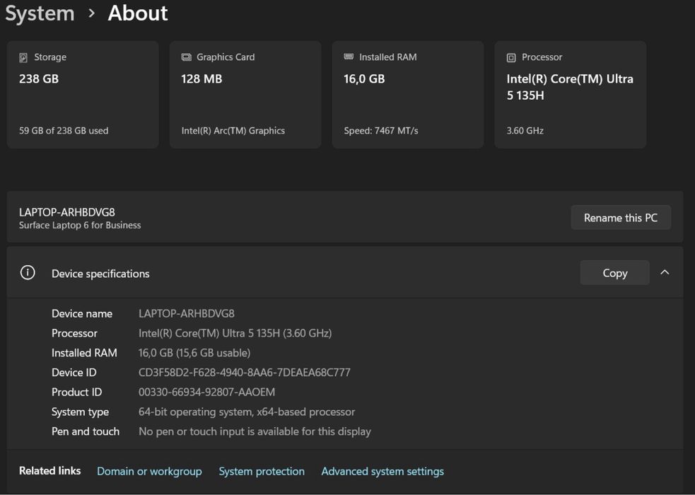Open the System protection link
The height and width of the screenshot is (495, 695).
point(262,471)
